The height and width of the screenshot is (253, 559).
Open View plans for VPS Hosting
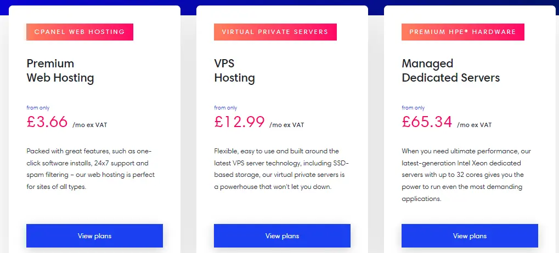point(282,235)
